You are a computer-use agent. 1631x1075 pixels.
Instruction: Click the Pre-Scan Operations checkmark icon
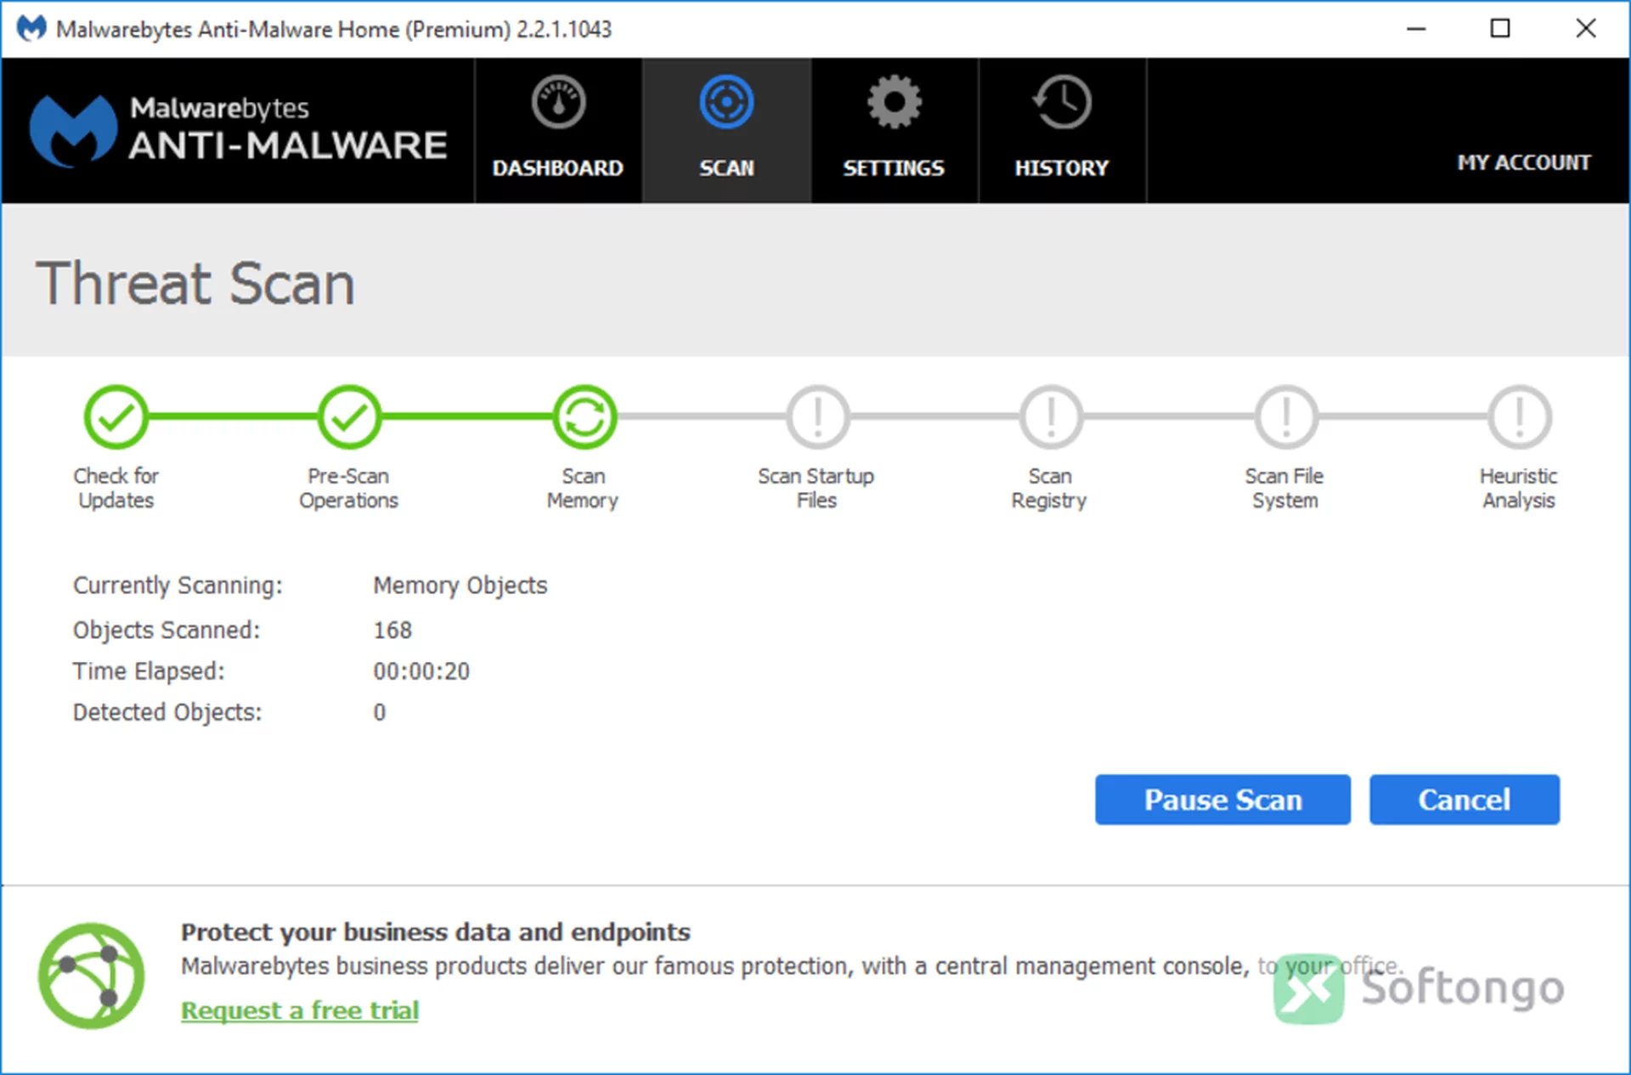(x=349, y=416)
